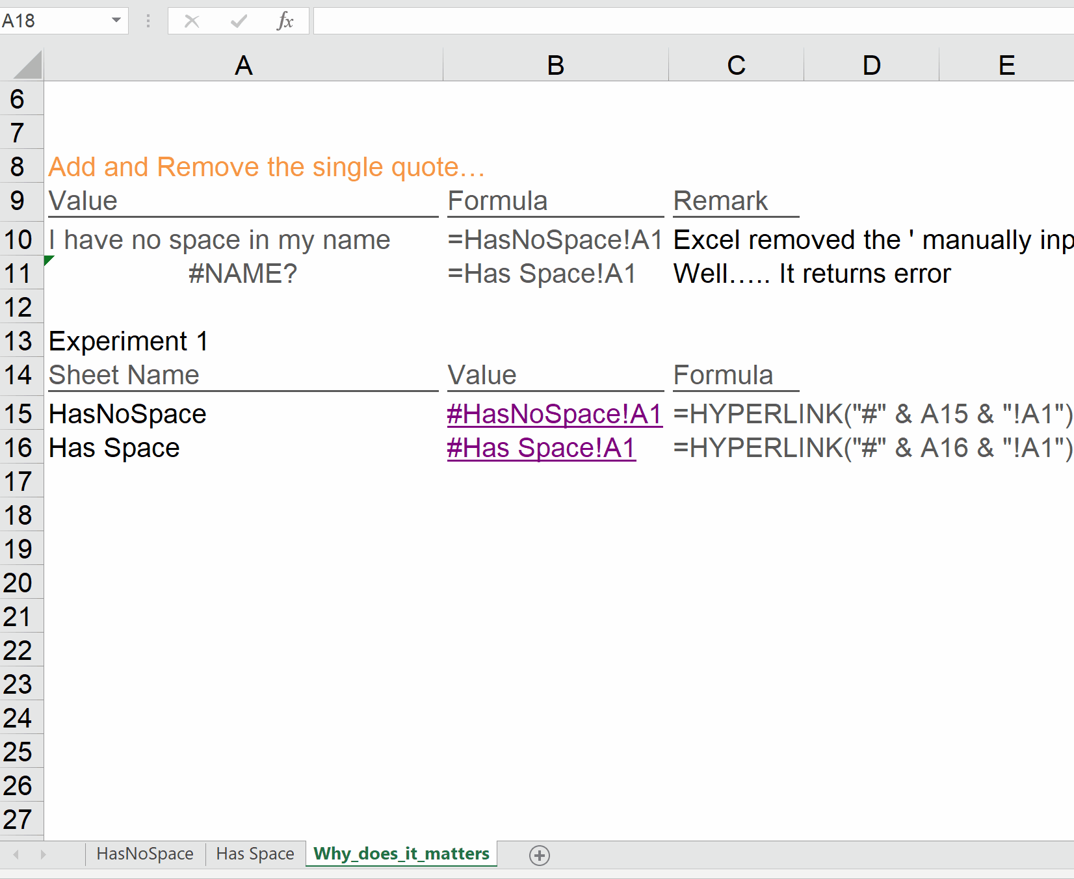Follow the #Has Space!A1 hyperlink
Screen dimensions: 1074x879
[542, 447]
